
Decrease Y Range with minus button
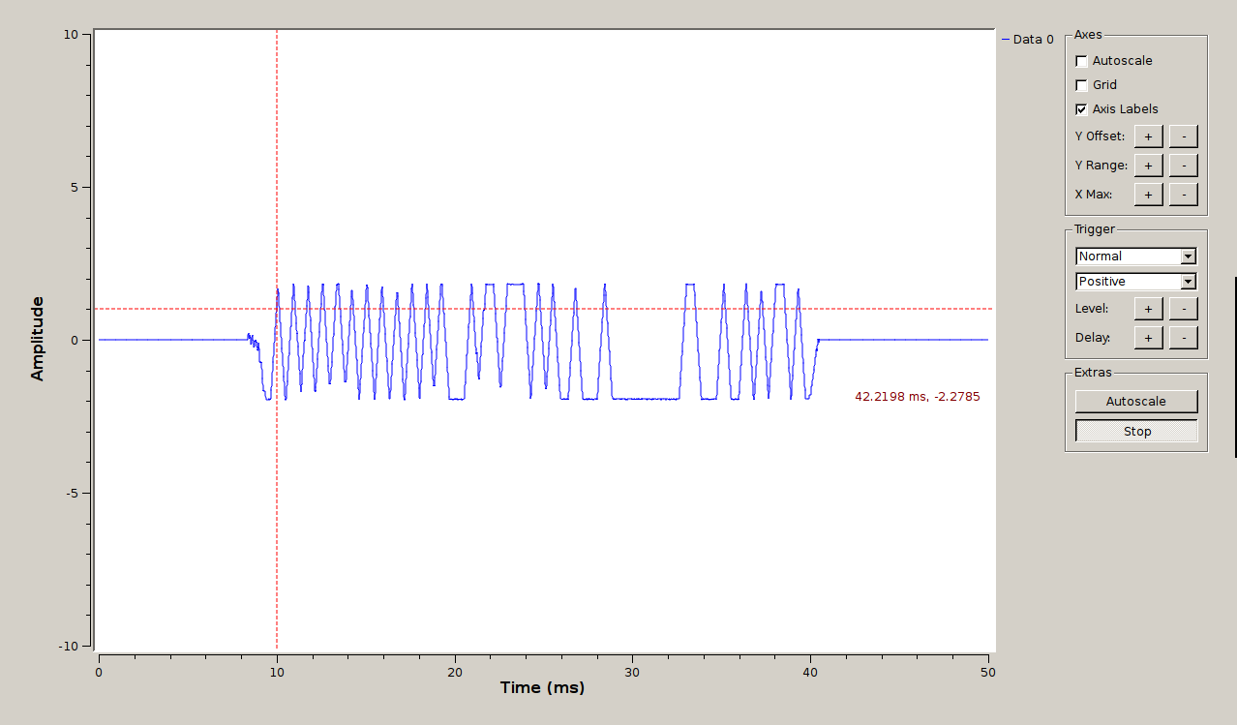1183,166
